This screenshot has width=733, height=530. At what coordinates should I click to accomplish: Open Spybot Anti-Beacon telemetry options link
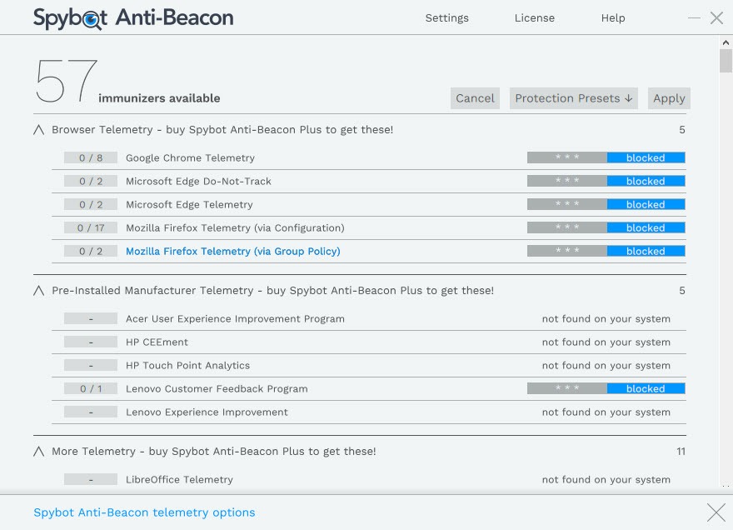pyautogui.click(x=144, y=512)
